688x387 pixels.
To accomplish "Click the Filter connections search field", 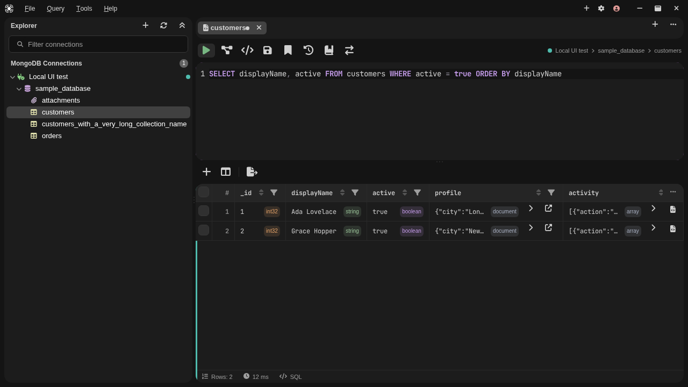I will (x=98, y=44).
